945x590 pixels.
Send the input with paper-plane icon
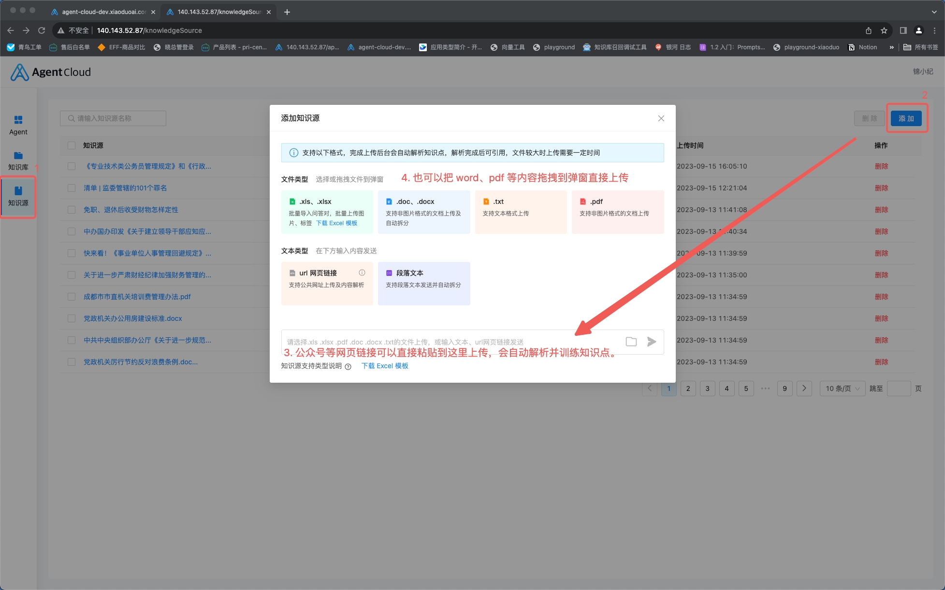pyautogui.click(x=652, y=342)
